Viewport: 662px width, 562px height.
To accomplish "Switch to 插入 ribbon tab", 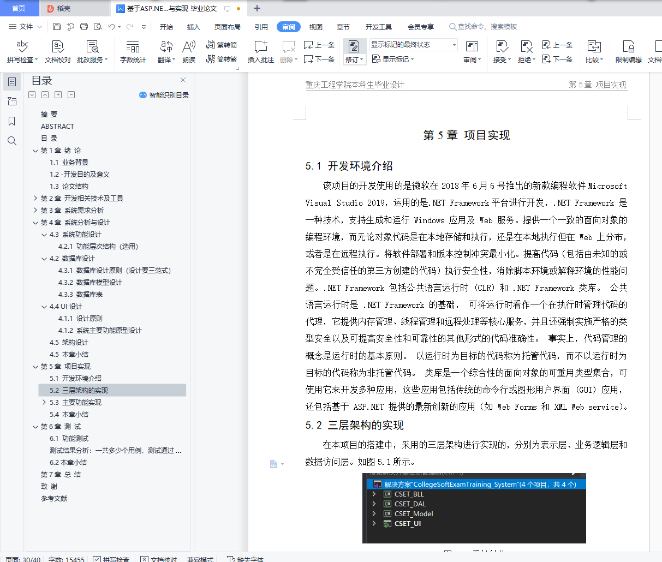I will (x=194, y=27).
